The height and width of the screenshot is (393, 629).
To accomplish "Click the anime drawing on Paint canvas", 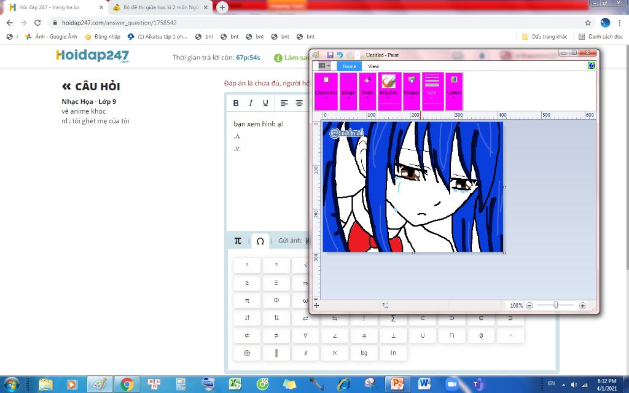I will pyautogui.click(x=413, y=187).
